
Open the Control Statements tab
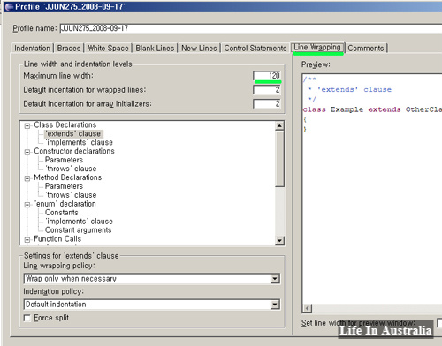click(255, 48)
